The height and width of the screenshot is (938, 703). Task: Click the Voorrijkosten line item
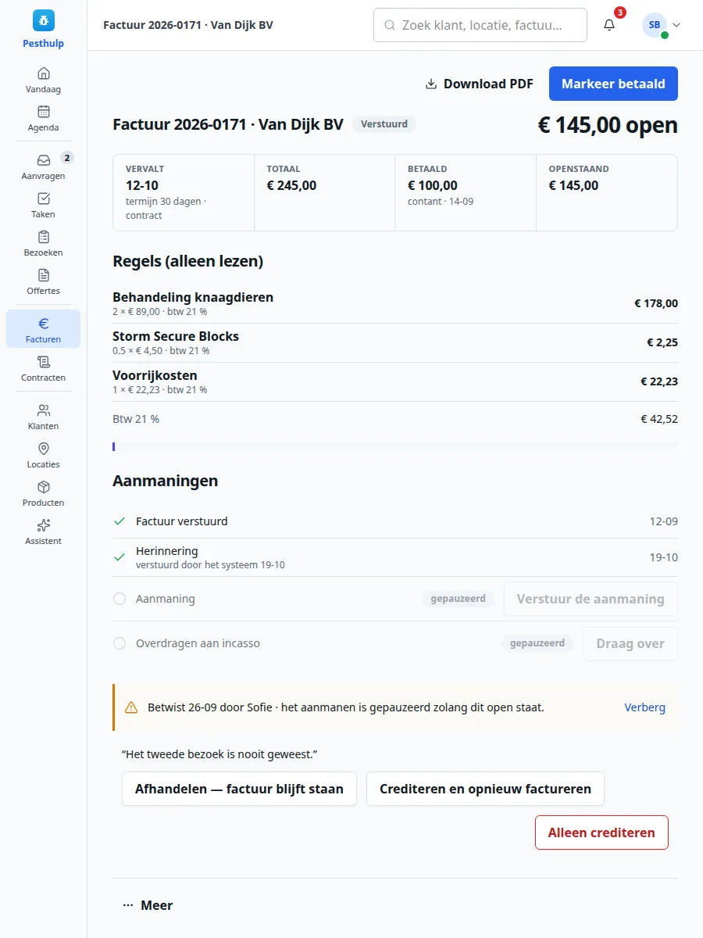[395, 381]
